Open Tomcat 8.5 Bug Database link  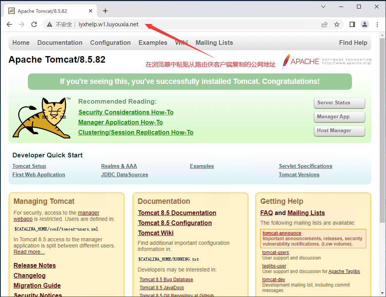[x=166, y=280]
